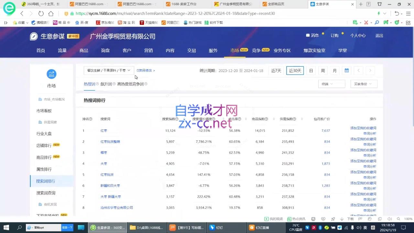Click 添加至我的收藏词 for 红枣 row
414x233 pixels.
[363, 128]
